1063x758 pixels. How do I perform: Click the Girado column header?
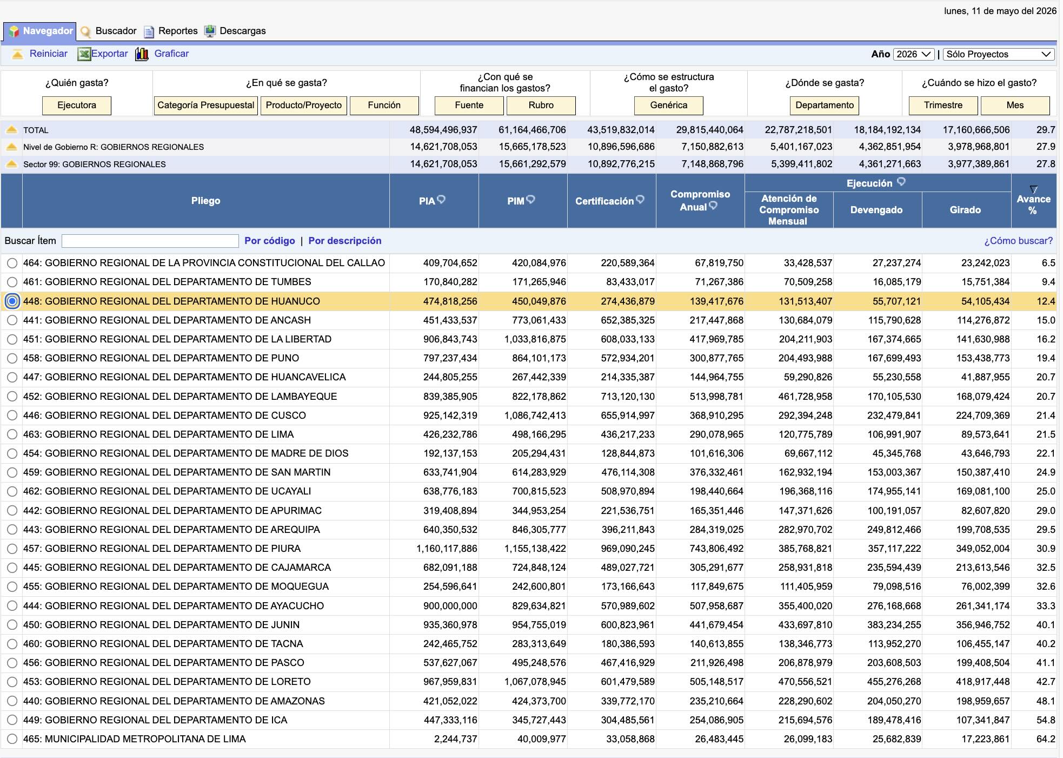point(966,210)
